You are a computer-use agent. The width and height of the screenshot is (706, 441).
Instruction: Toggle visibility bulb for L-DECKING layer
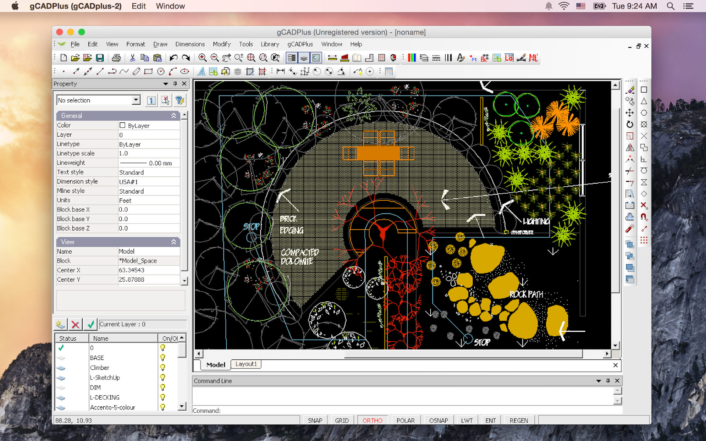pos(163,397)
